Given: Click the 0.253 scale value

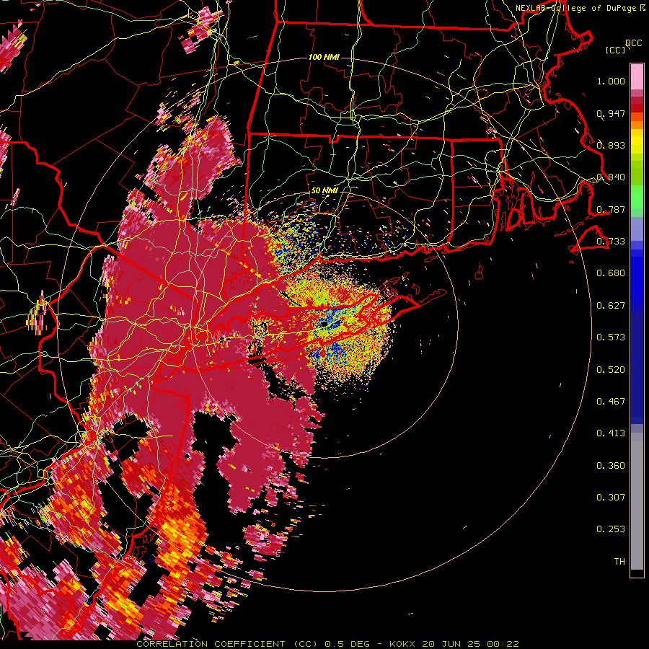Looking at the screenshot, I should tap(611, 529).
